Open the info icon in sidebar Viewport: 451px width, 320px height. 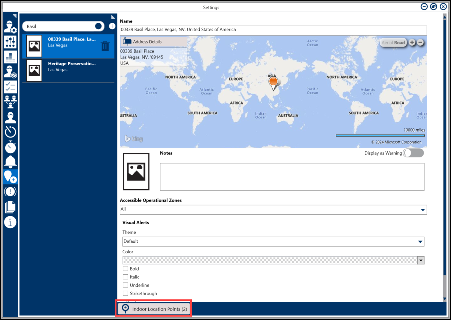click(10, 222)
